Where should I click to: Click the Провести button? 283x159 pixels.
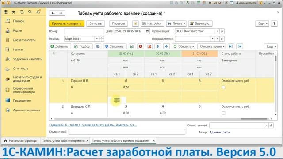(119, 23)
